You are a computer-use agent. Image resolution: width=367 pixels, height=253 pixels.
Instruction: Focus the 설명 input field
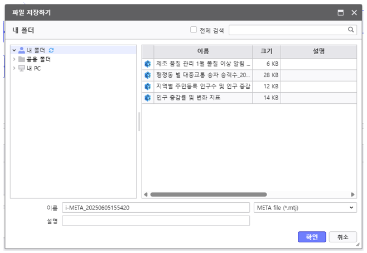[x=156, y=221]
